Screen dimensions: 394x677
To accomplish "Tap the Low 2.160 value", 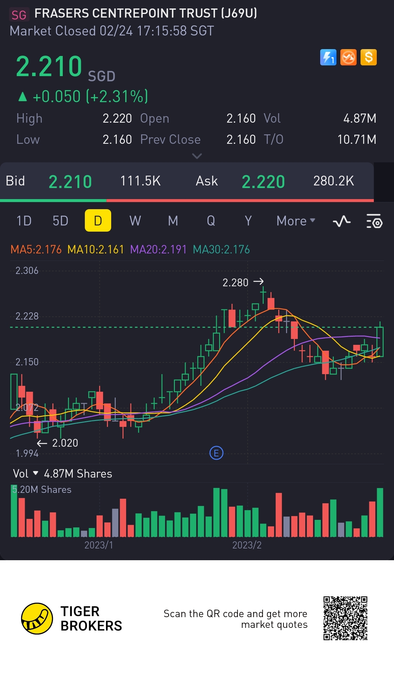I will [x=117, y=140].
